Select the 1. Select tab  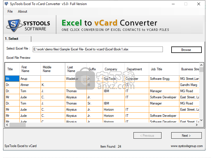pyautogui.click(x=18, y=39)
